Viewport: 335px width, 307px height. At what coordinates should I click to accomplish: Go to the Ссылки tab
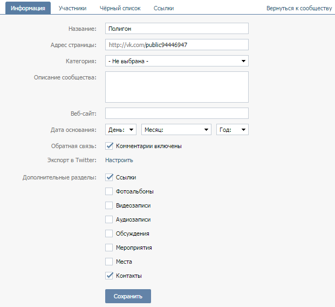point(163,8)
